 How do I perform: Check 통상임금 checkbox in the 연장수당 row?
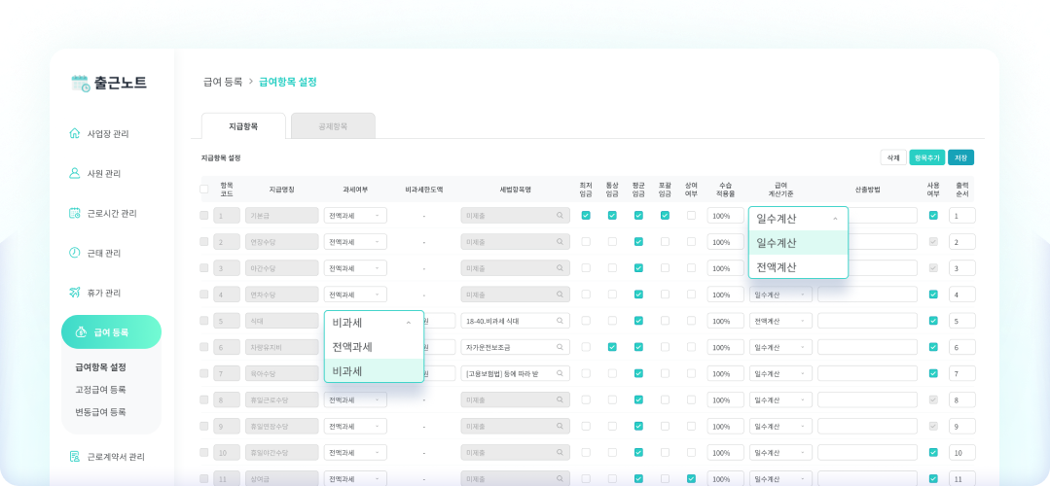612,242
